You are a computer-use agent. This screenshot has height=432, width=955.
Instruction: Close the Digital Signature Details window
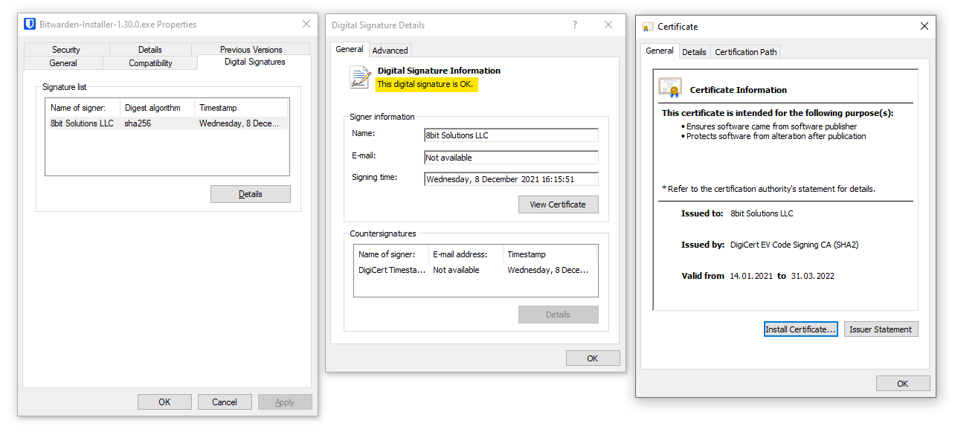point(608,25)
